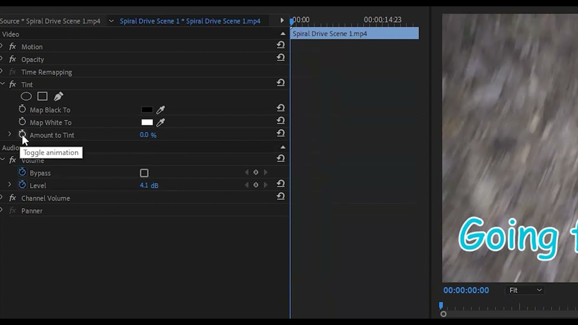Reset the Channel Volume effect
This screenshot has height=325, width=578.
coord(280,196)
